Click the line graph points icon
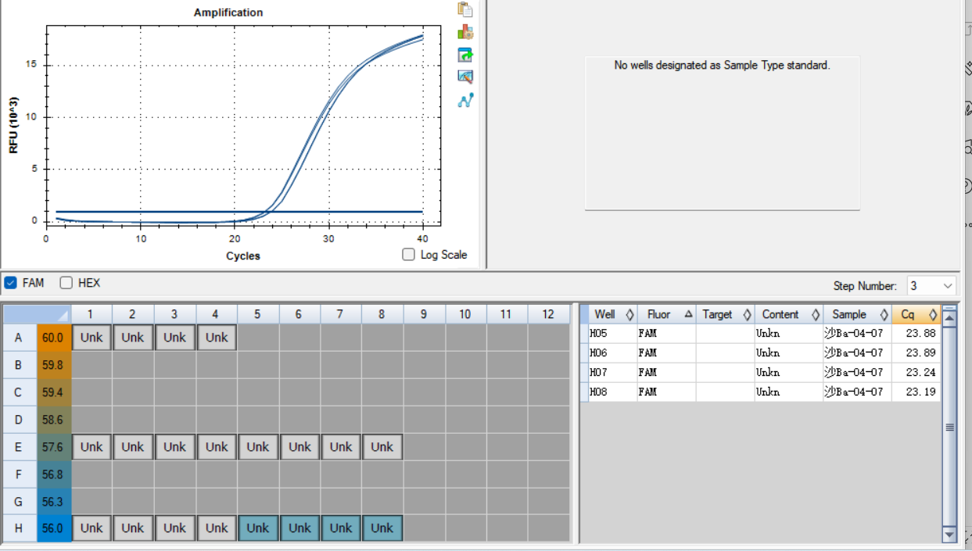This screenshot has height=551, width=972. tap(465, 100)
